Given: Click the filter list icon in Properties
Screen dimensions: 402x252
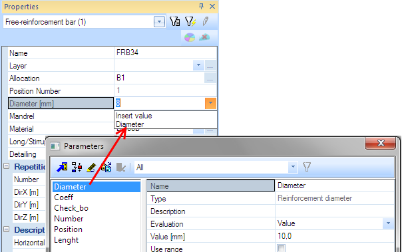Looking at the screenshot, I should 175,21.
